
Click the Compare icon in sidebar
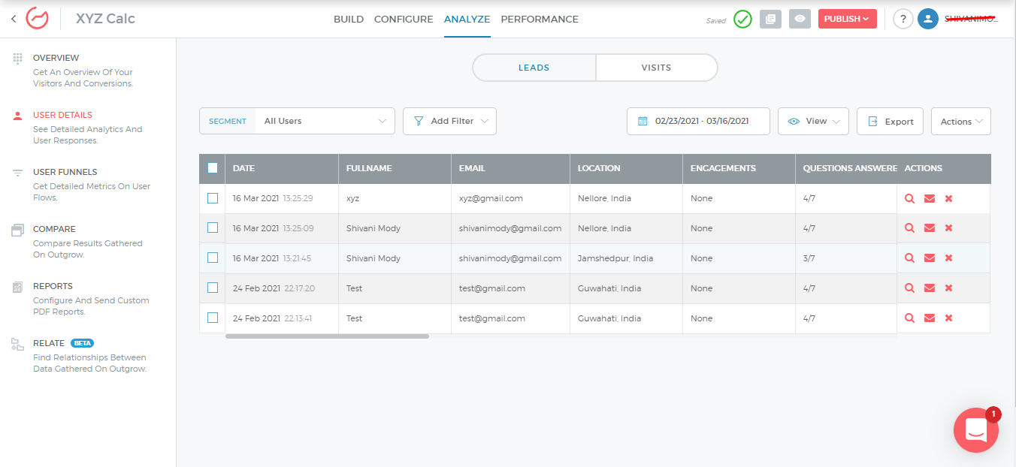click(17, 230)
